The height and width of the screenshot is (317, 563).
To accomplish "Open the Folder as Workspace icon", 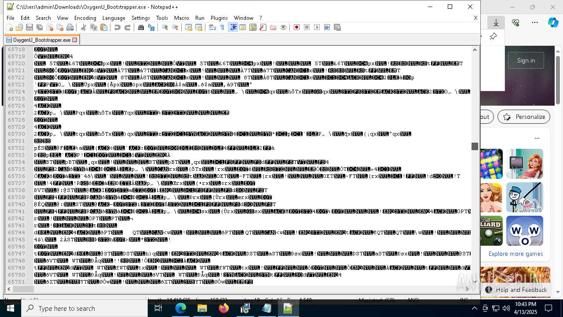I will [x=273, y=27].
